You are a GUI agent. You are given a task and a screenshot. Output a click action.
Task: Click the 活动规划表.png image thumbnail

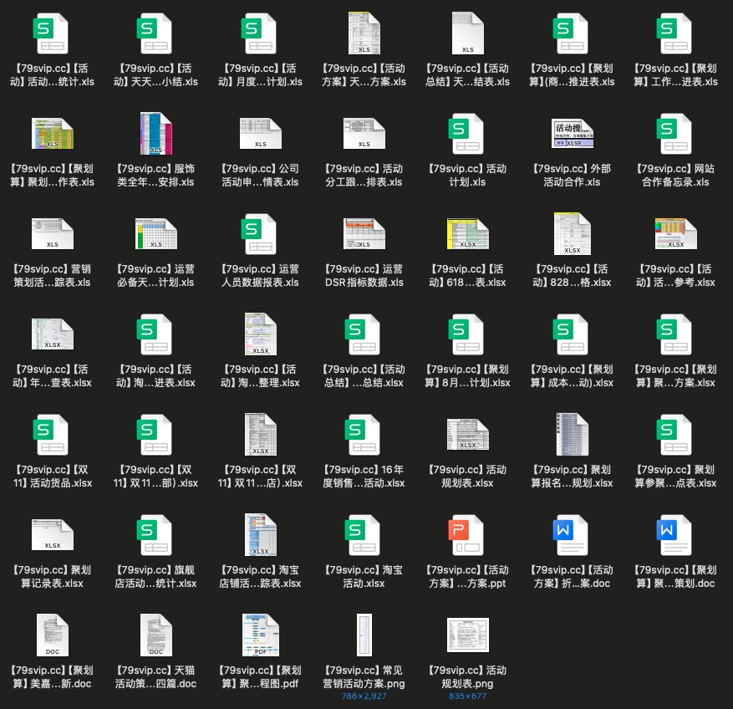click(x=467, y=635)
